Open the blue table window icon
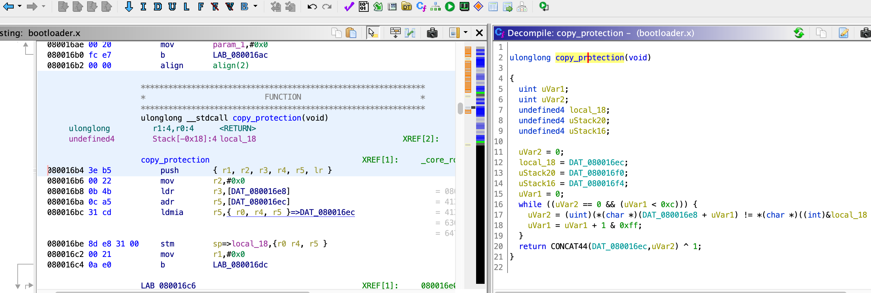871x293 pixels. click(493, 7)
